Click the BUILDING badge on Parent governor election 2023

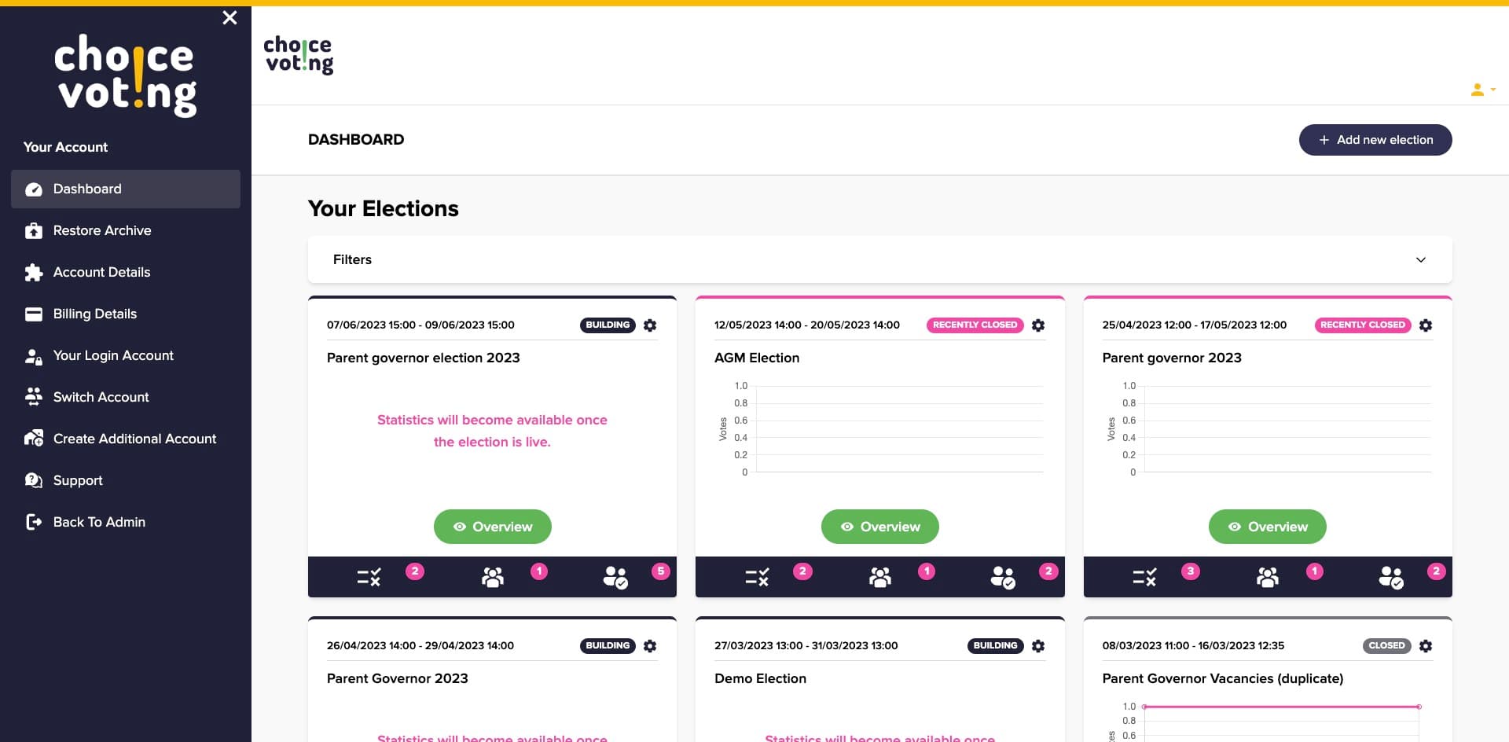[608, 325]
